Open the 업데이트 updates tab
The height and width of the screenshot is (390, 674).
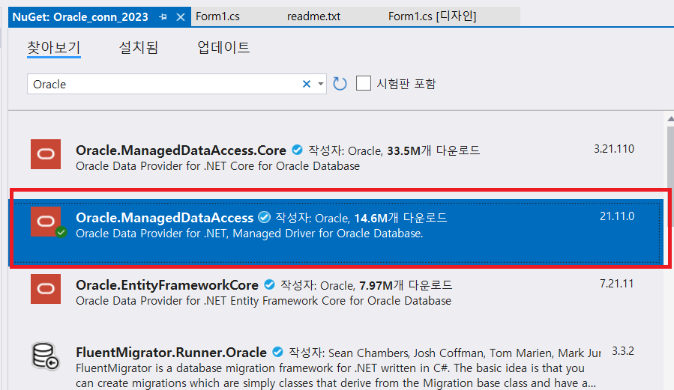[x=223, y=47]
